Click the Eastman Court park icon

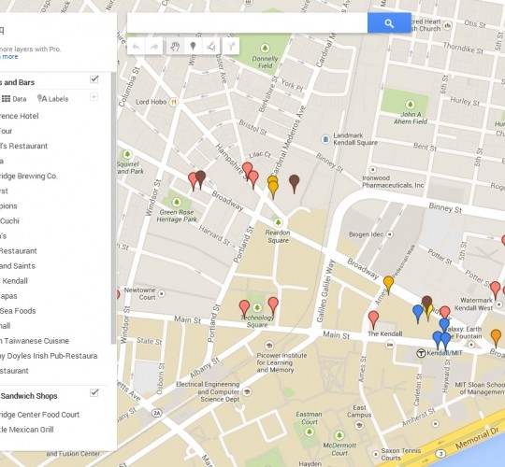[x=310, y=432]
